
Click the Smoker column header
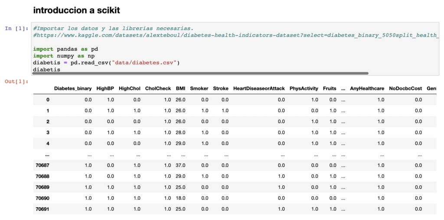tap(199, 89)
